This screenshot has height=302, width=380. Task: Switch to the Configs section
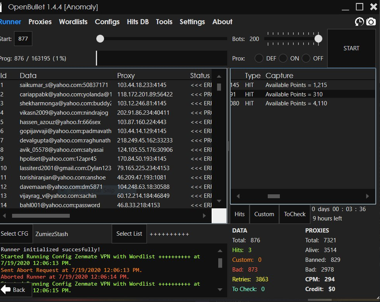tap(107, 22)
